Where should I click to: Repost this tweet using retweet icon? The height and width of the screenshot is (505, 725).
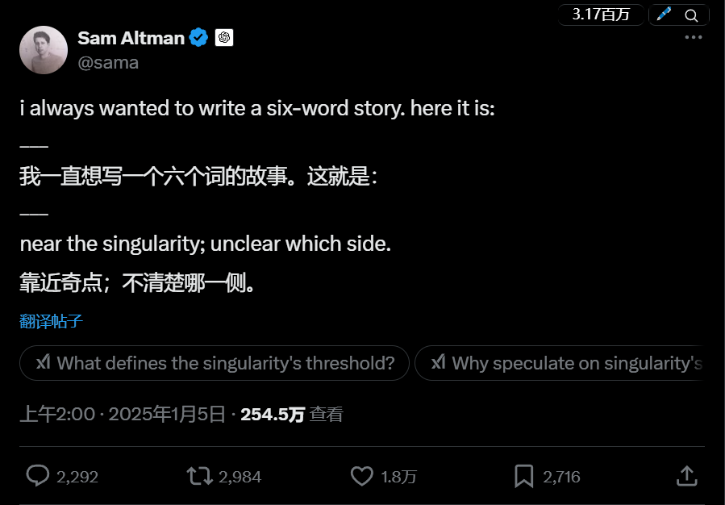pos(200,476)
